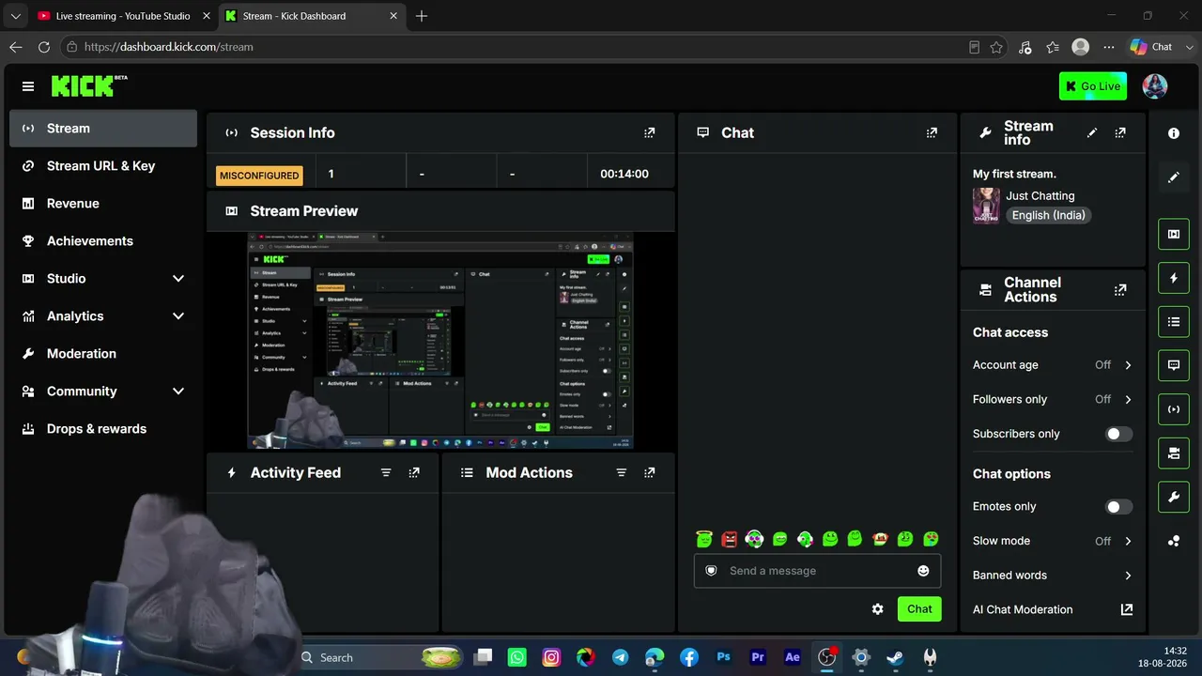1202x676 pixels.
Task: Toggle the Chat widget in right rail
Action: tap(1174, 365)
